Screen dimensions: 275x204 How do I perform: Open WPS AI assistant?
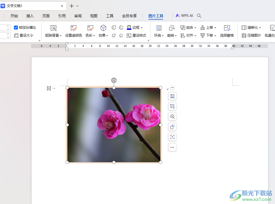coord(184,16)
